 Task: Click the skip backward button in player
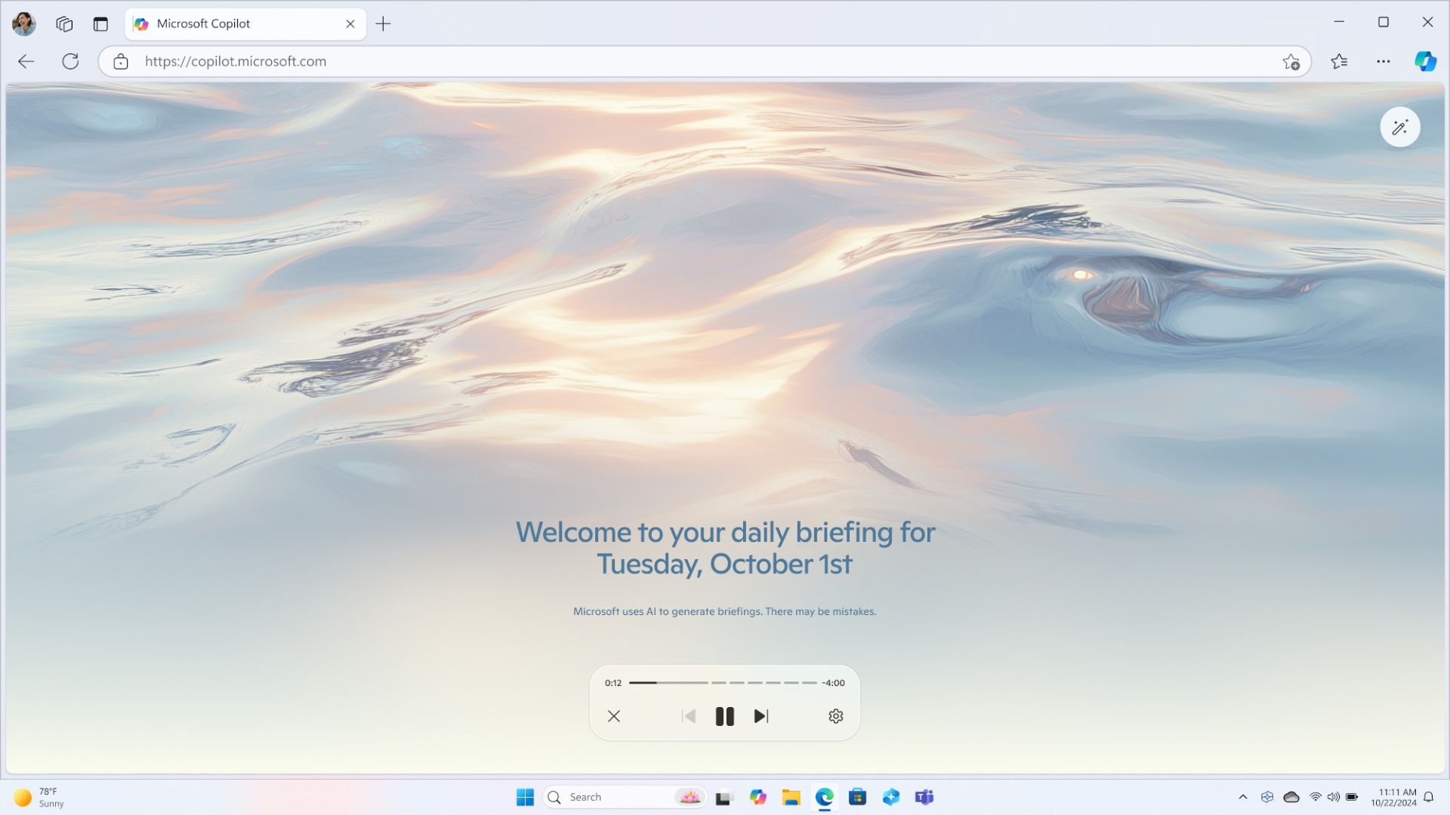pyautogui.click(x=688, y=715)
